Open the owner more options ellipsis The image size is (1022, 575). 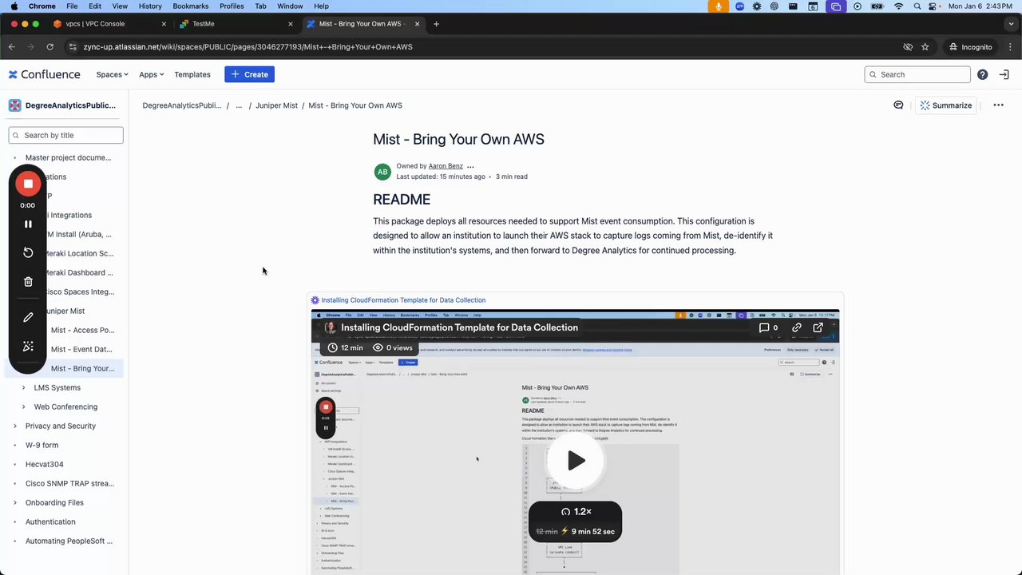[470, 166]
